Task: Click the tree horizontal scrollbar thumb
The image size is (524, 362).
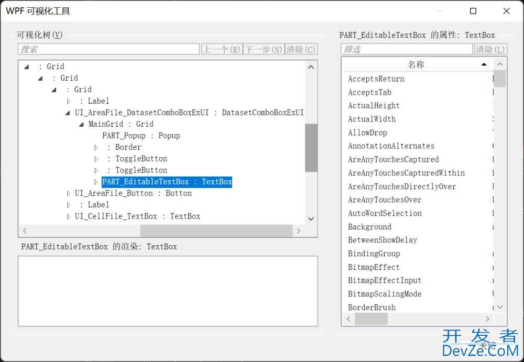Action: coord(216,231)
